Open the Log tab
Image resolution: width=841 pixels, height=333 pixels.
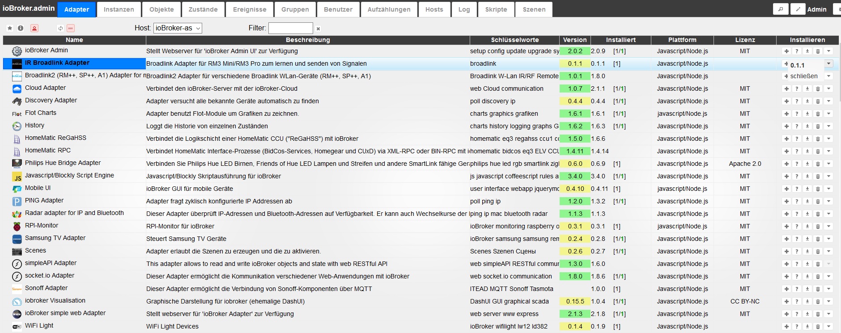[464, 9]
